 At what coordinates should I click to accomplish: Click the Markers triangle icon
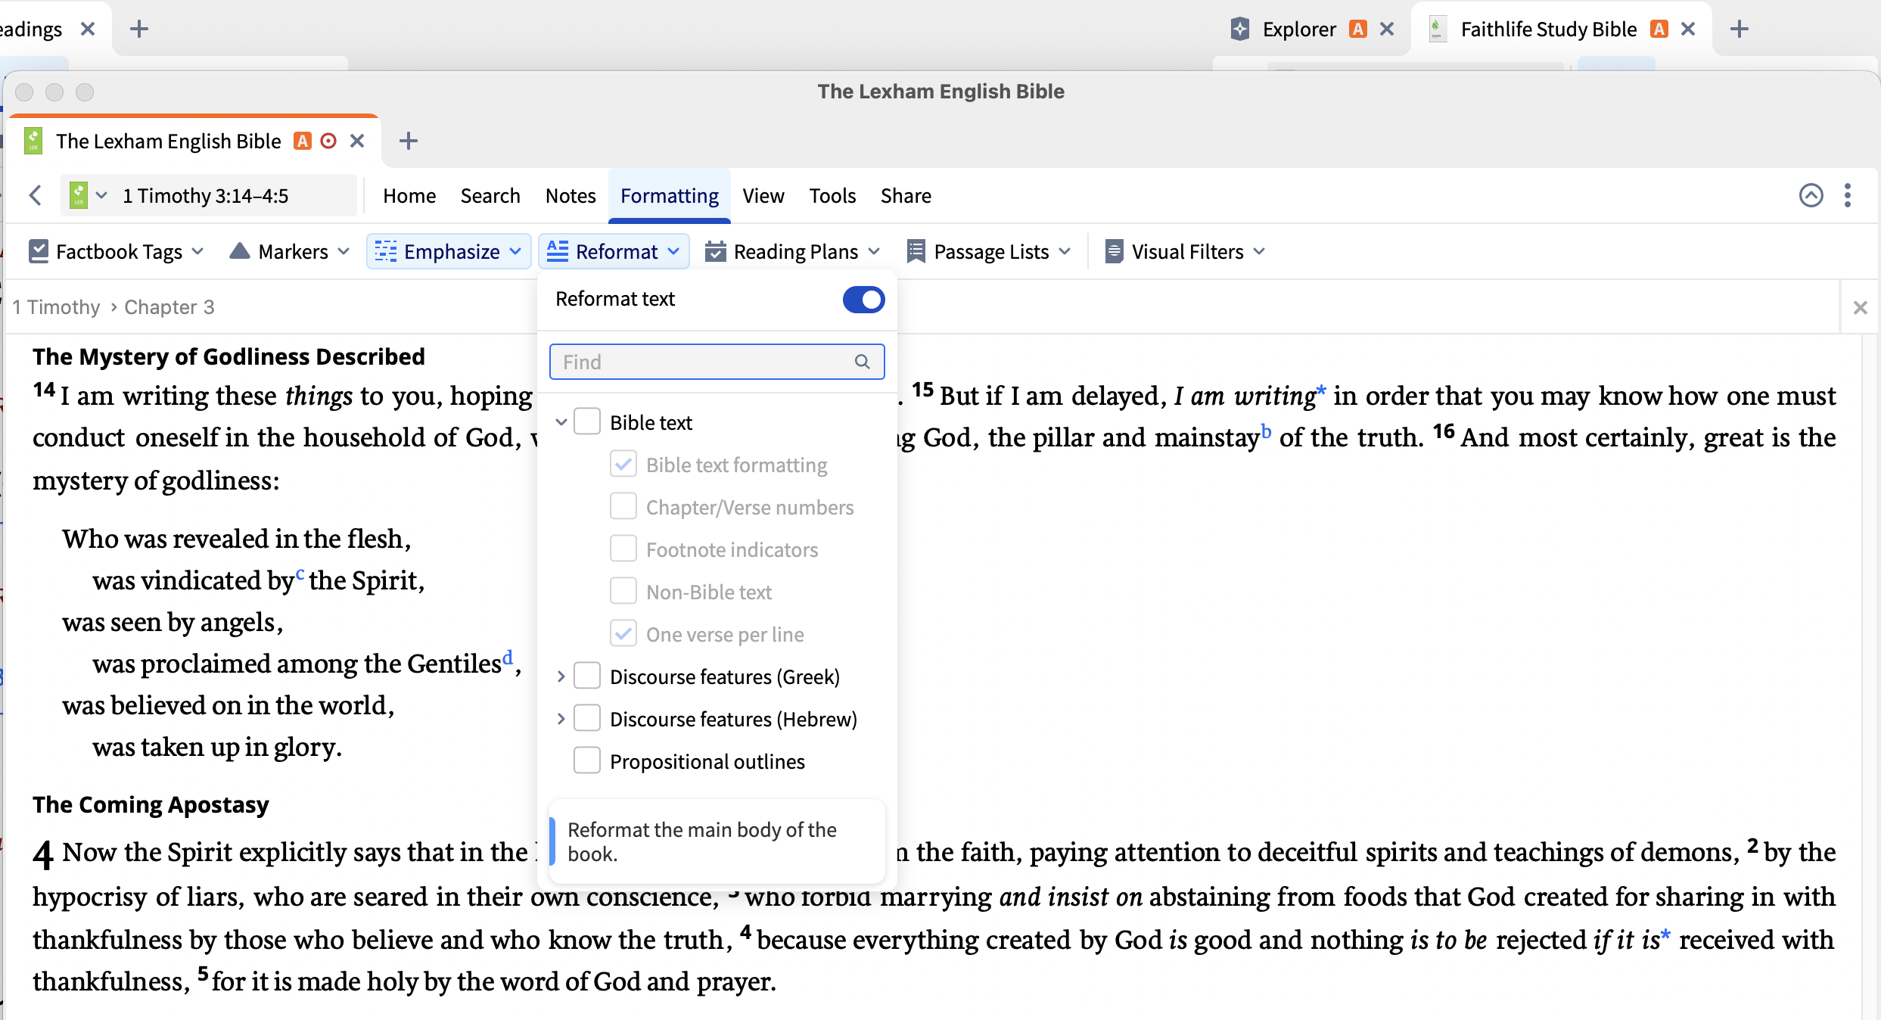click(239, 251)
